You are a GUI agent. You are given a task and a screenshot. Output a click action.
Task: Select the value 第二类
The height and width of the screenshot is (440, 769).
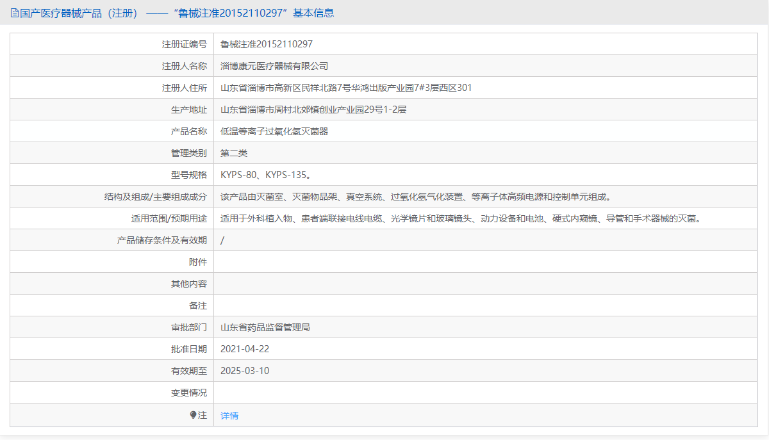point(234,153)
